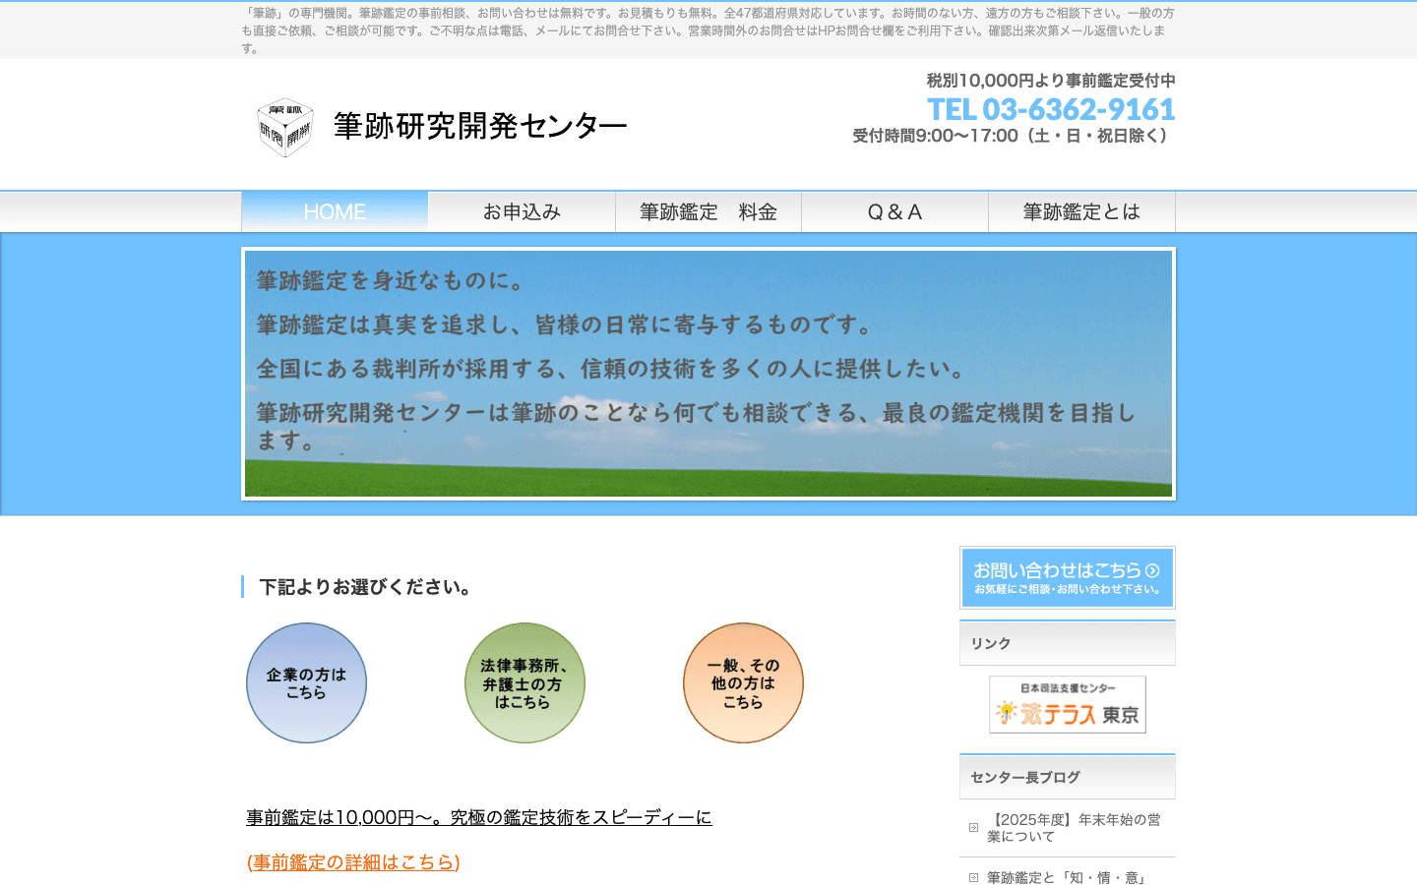Open the 法テラス 東京 banner link
The image size is (1417, 885).
[1068, 704]
